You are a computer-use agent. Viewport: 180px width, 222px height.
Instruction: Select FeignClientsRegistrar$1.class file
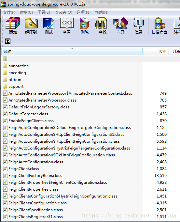(35, 217)
